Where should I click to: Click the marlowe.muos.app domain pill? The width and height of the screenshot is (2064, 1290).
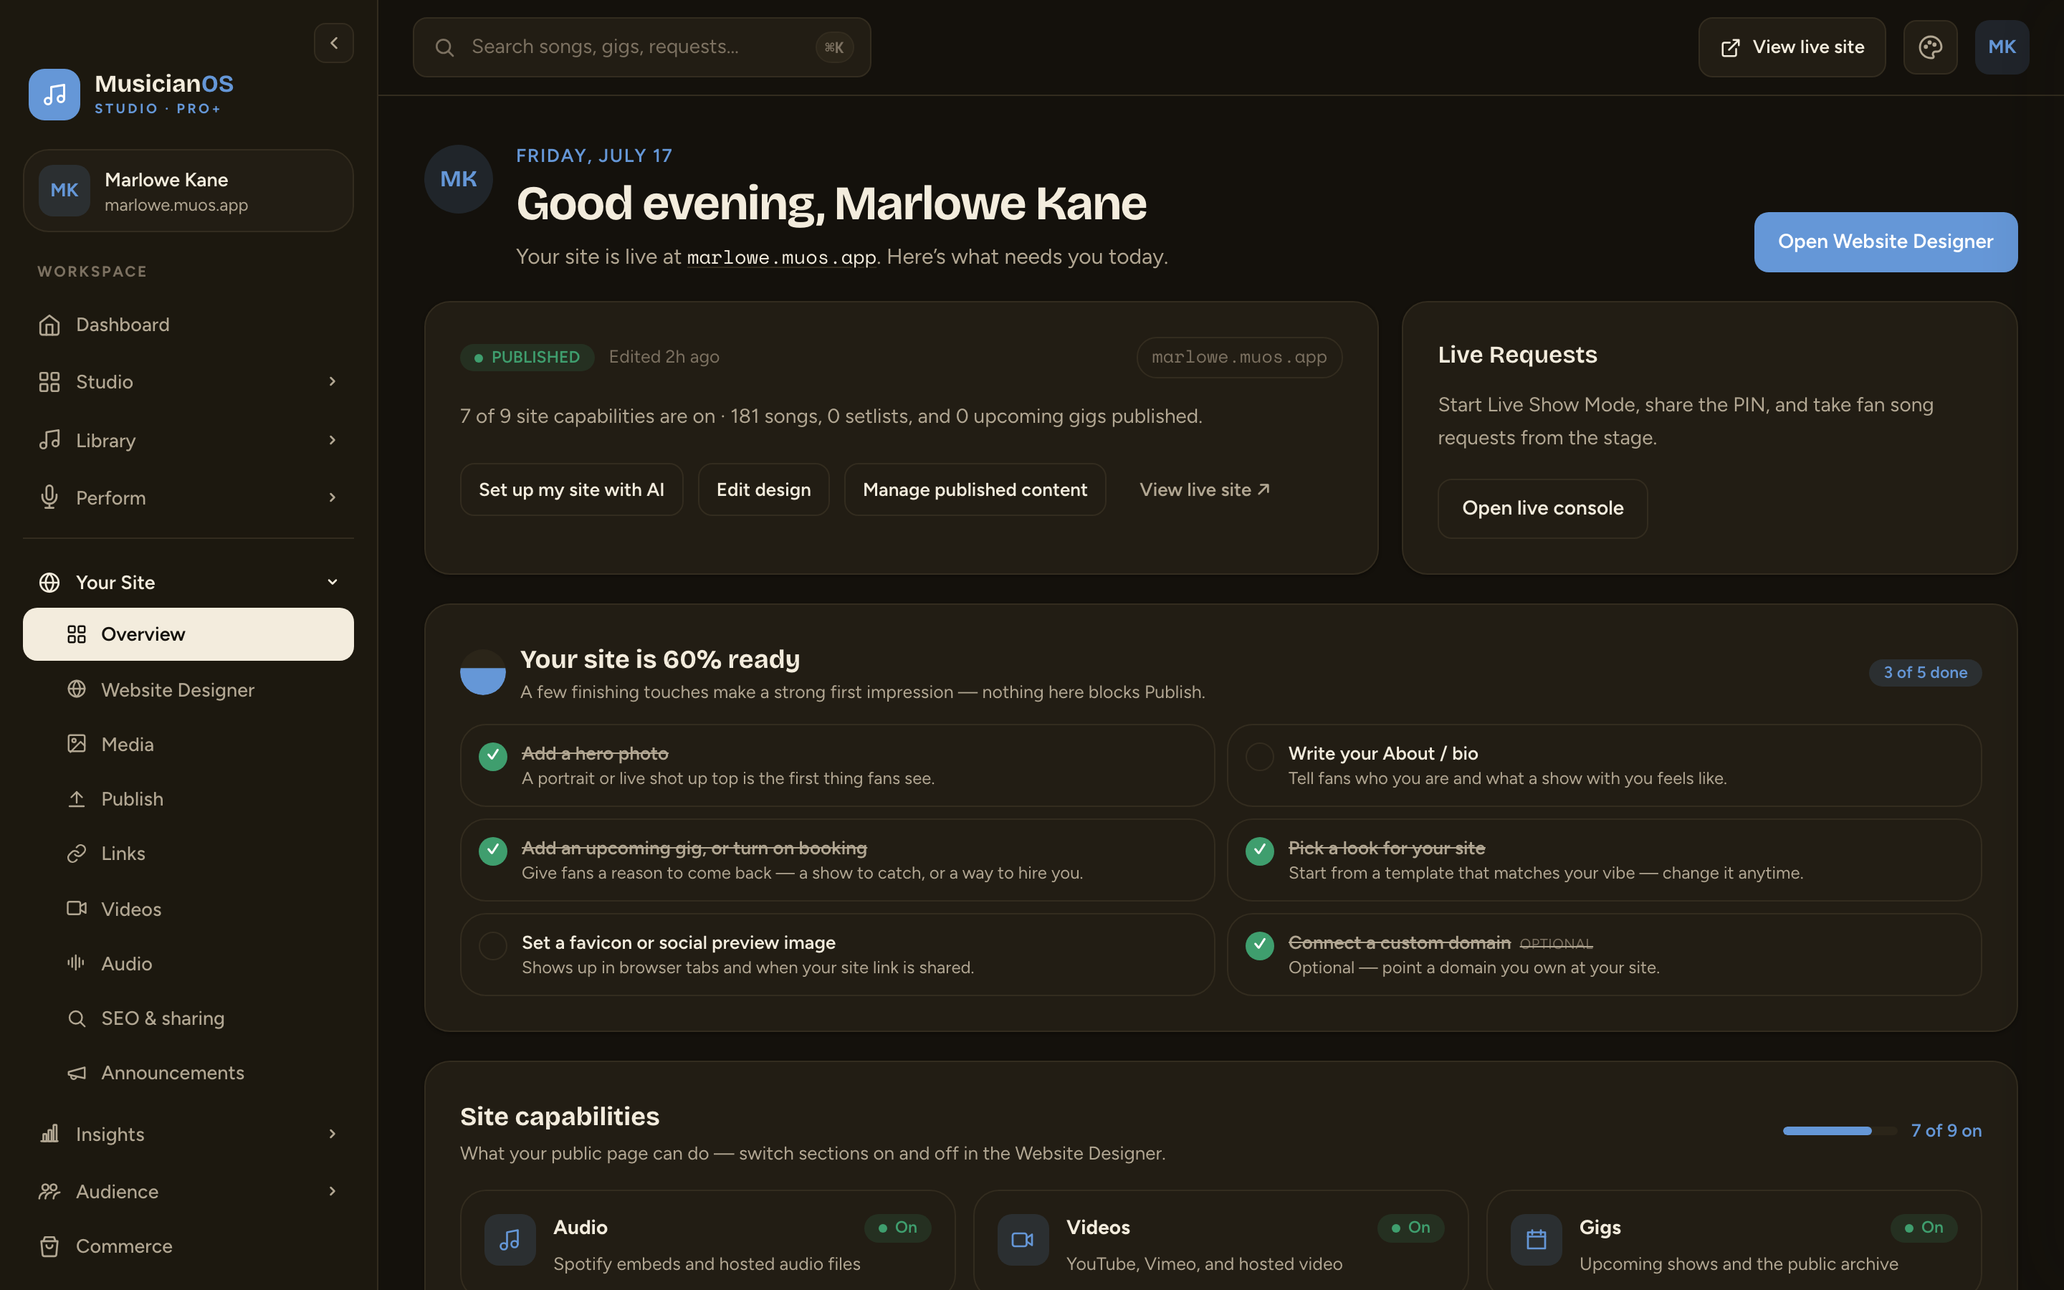1239,358
